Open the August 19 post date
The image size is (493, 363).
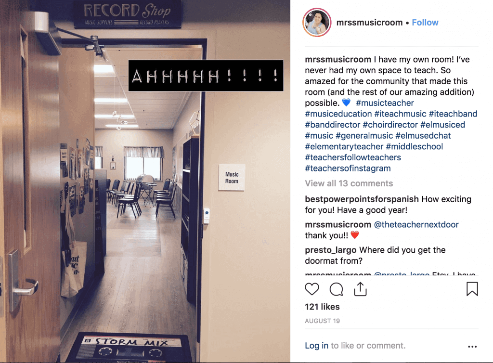[322, 321]
